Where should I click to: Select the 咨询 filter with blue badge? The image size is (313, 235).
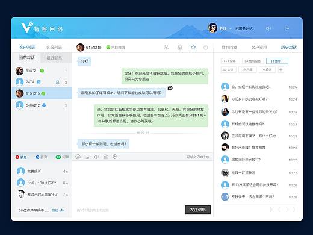(42, 157)
